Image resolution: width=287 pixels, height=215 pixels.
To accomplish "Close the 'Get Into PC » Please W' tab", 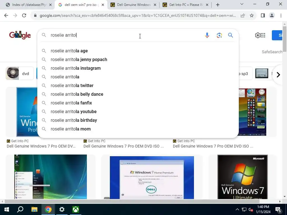I will tap(207, 5).
